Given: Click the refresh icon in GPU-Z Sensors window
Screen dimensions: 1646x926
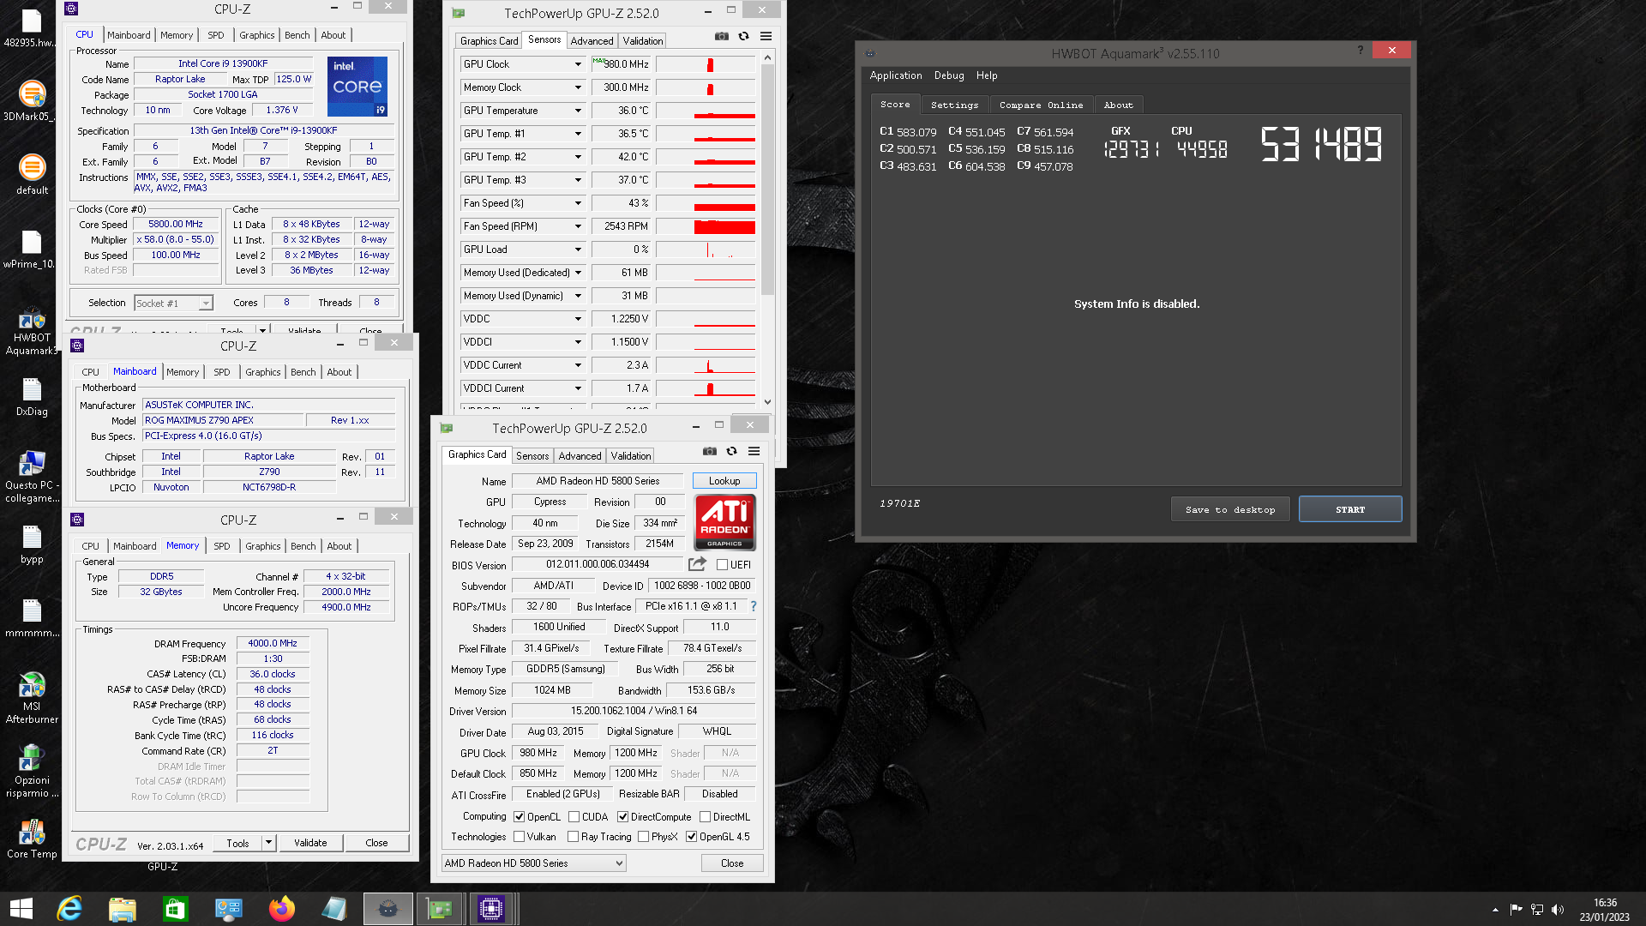Looking at the screenshot, I should click(743, 36).
